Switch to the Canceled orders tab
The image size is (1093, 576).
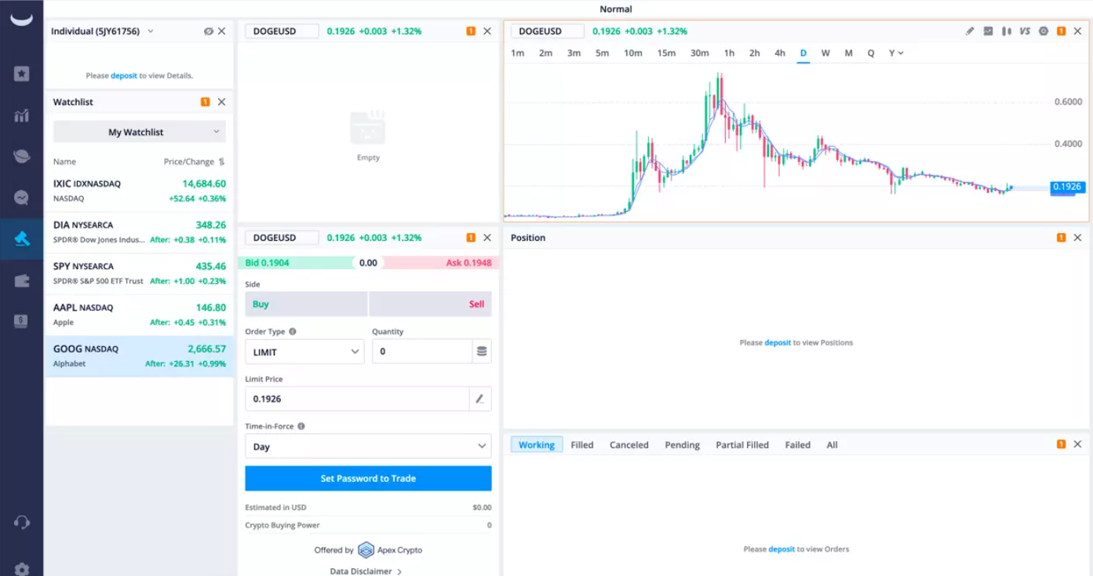pyautogui.click(x=629, y=445)
